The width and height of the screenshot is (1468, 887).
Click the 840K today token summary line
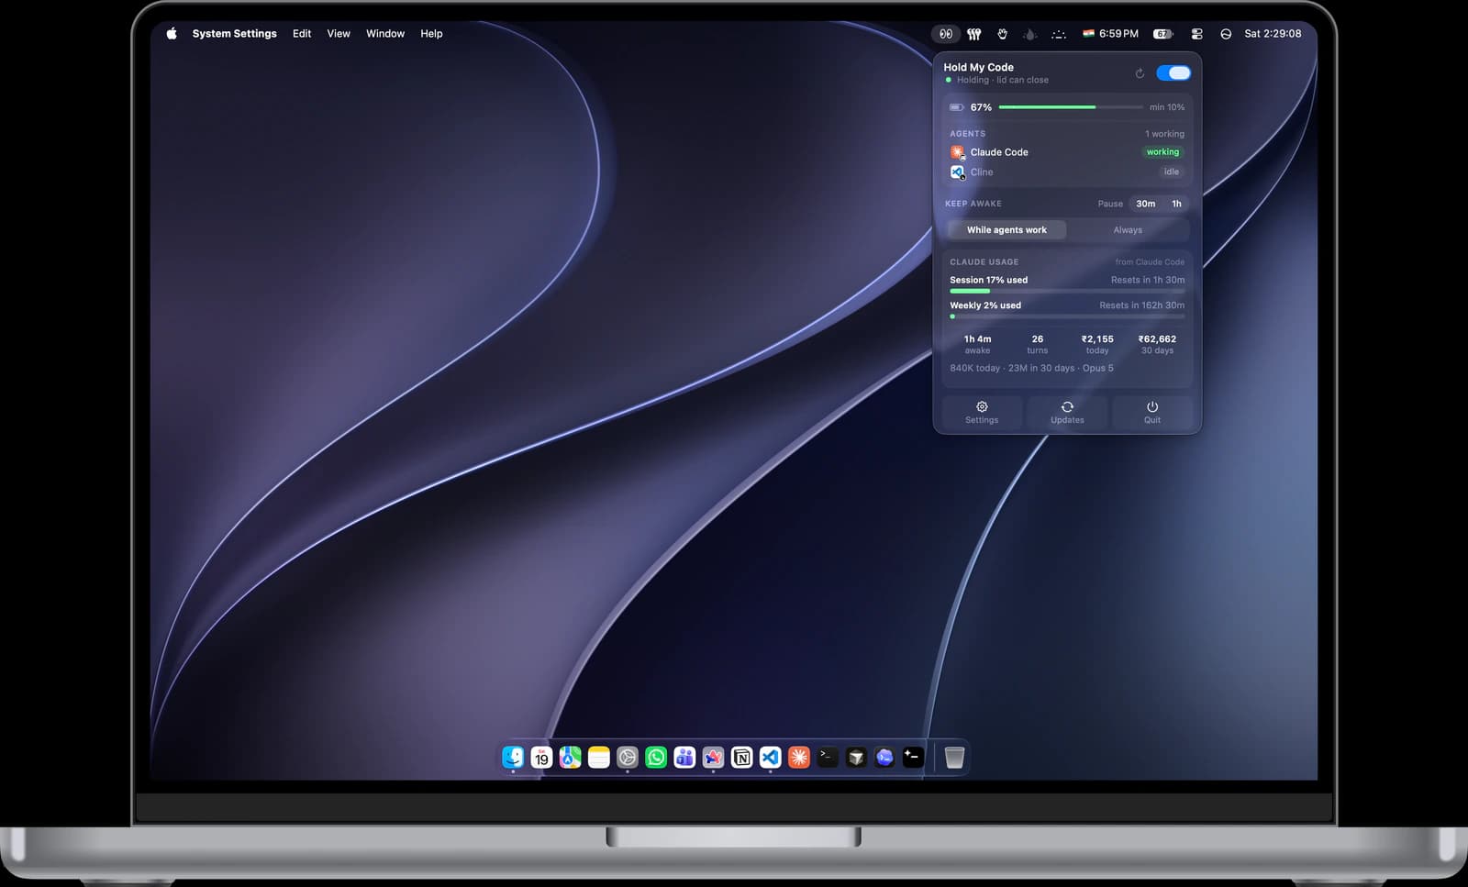1031,368
